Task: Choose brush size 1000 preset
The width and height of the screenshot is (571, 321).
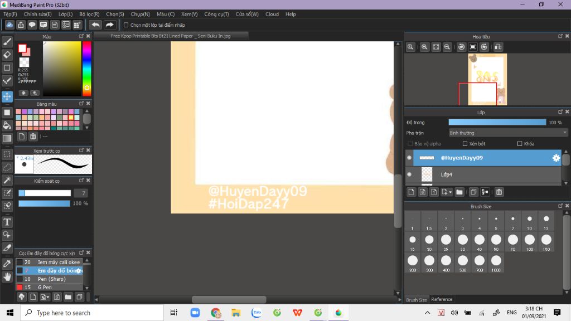Action: point(496,263)
